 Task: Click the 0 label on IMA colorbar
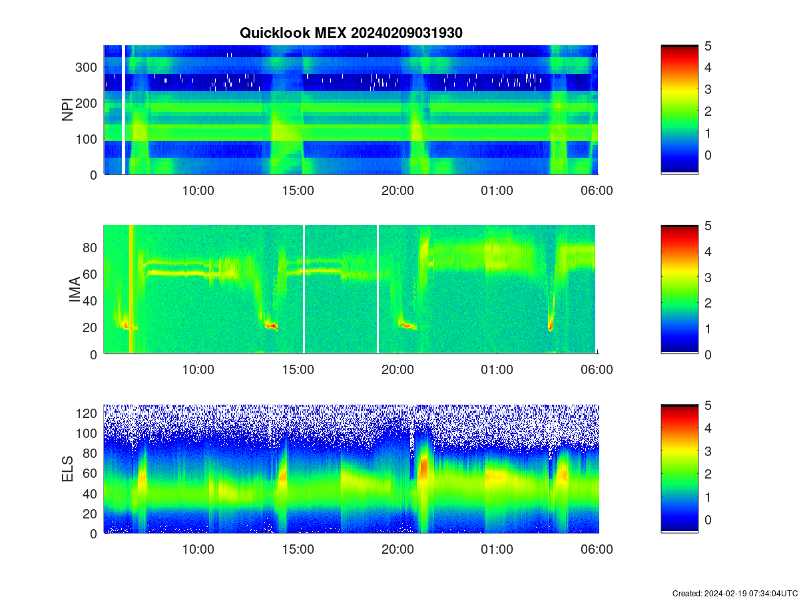click(709, 354)
